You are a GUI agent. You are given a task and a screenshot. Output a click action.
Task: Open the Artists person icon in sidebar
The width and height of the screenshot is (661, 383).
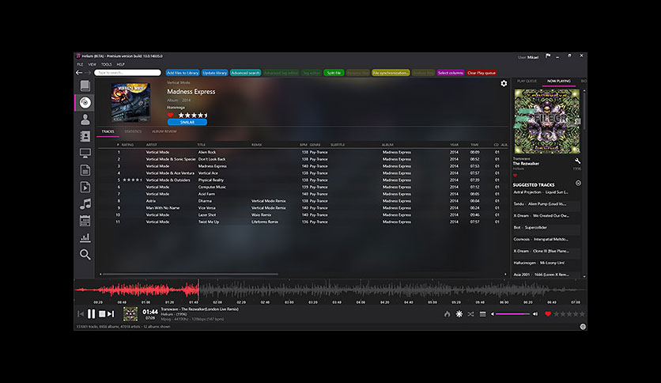[85, 119]
